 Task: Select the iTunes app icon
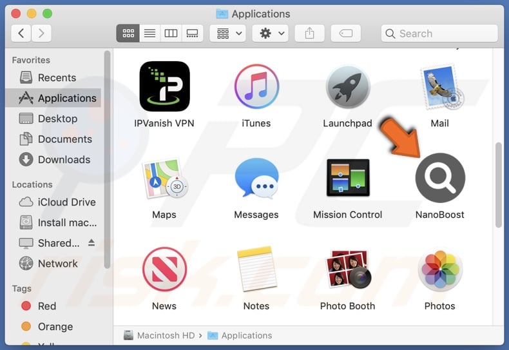256,86
